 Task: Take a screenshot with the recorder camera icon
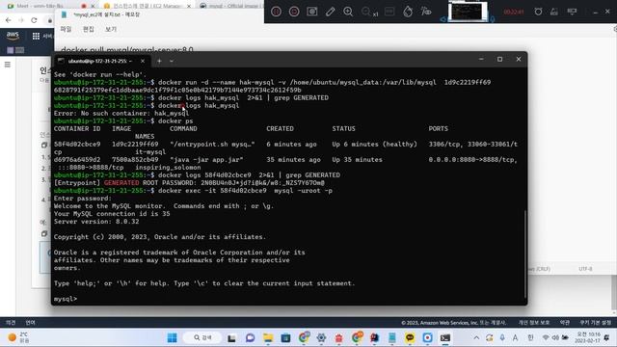pyautogui.click(x=312, y=12)
